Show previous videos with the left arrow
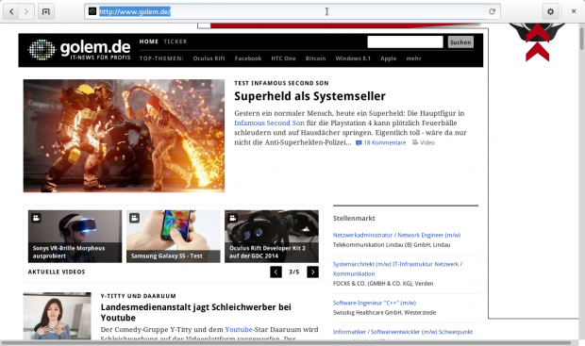This screenshot has width=585, height=346. point(276,272)
